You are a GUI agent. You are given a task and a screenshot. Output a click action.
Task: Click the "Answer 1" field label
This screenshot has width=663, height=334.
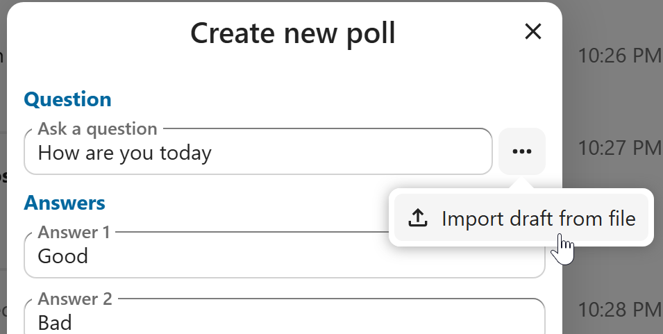[74, 232]
